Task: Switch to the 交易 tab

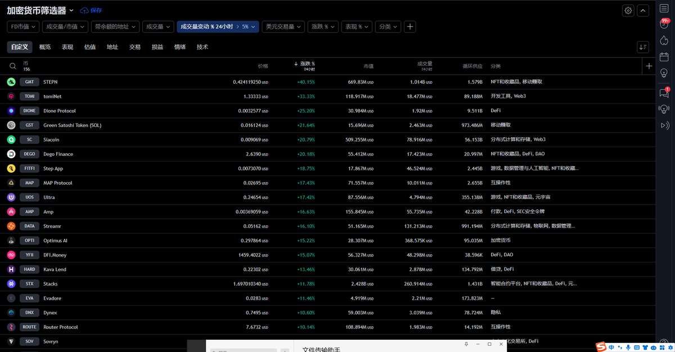Action: pos(135,47)
